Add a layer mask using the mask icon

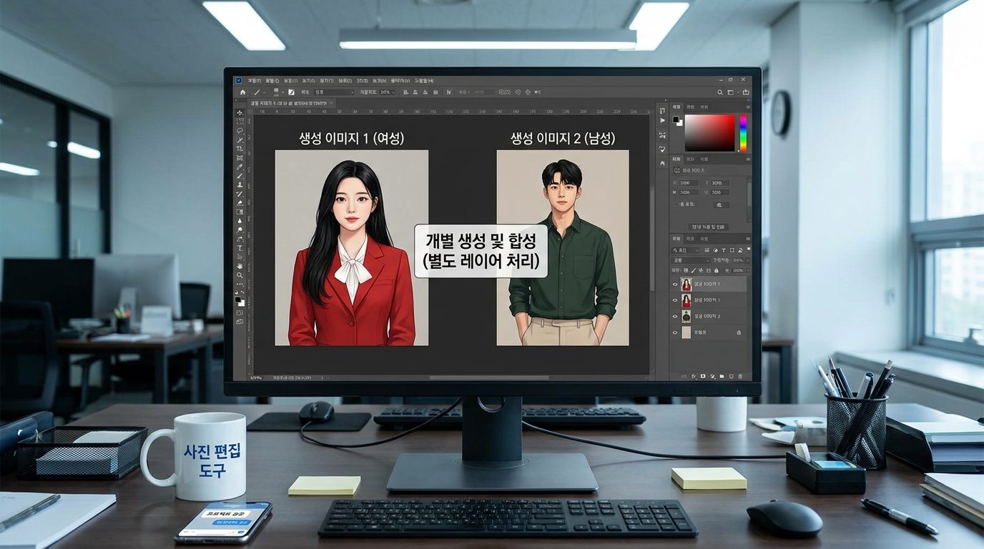click(703, 376)
